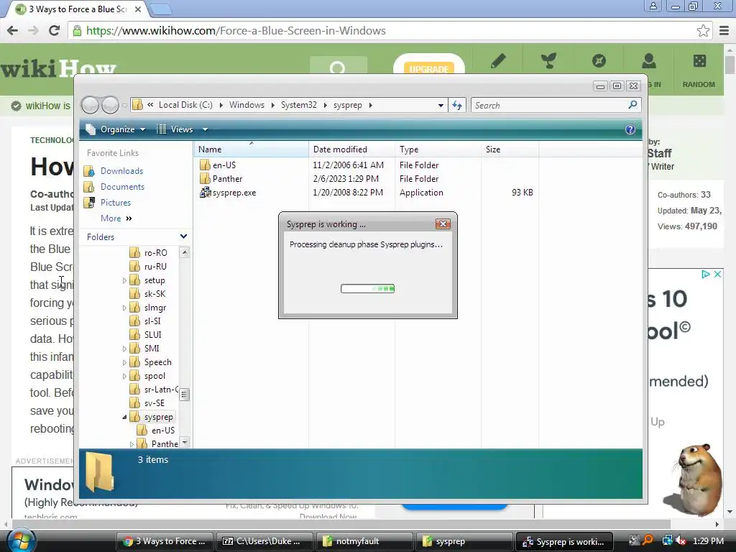
Task: Click wikiHow sprout icon
Action: [548, 61]
